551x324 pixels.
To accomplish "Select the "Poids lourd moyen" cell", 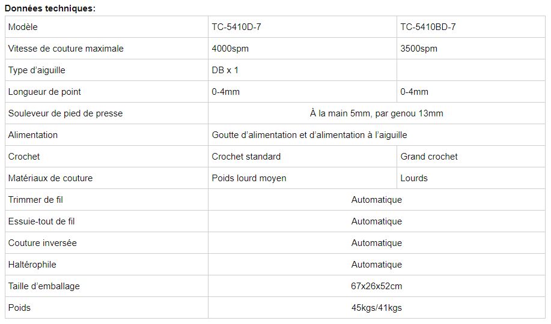I will (249, 178).
